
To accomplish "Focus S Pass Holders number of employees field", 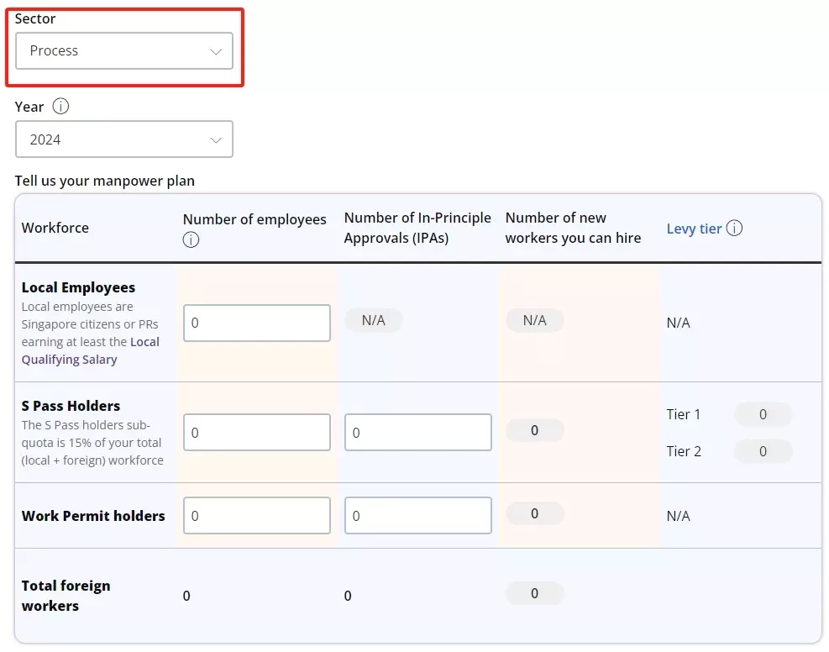I will tap(257, 433).
